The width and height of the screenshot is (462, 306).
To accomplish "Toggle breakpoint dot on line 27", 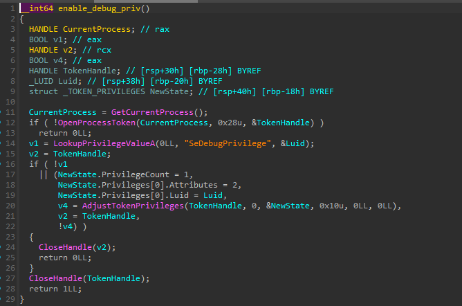I will [x=5, y=278].
